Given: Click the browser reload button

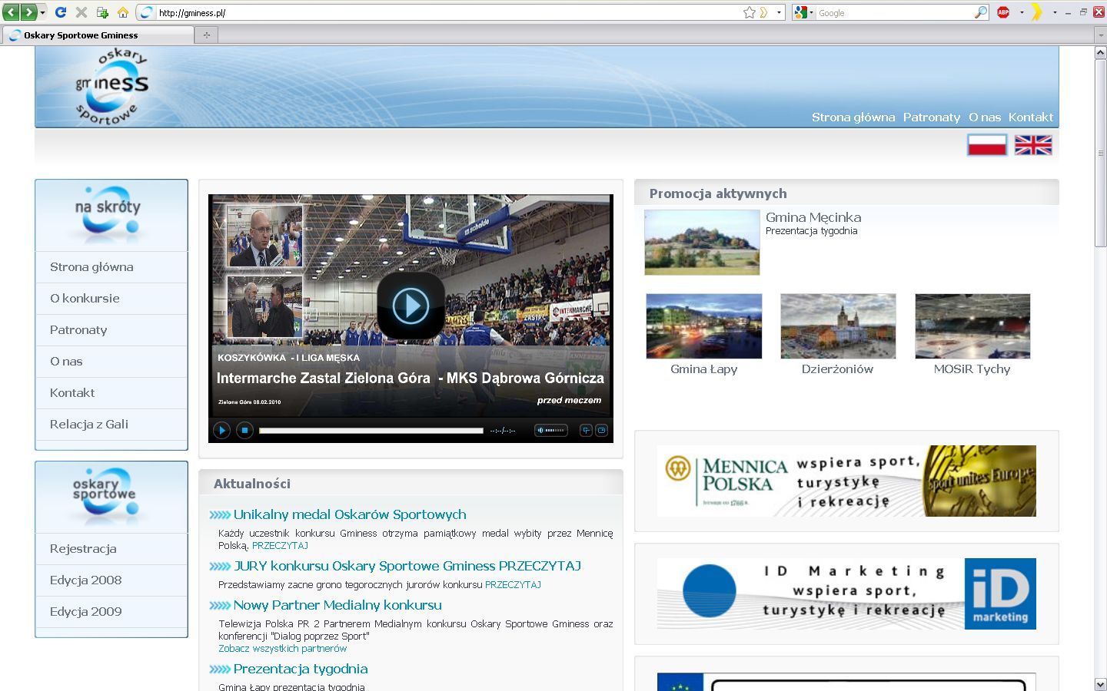Looking at the screenshot, I should pos(60,12).
